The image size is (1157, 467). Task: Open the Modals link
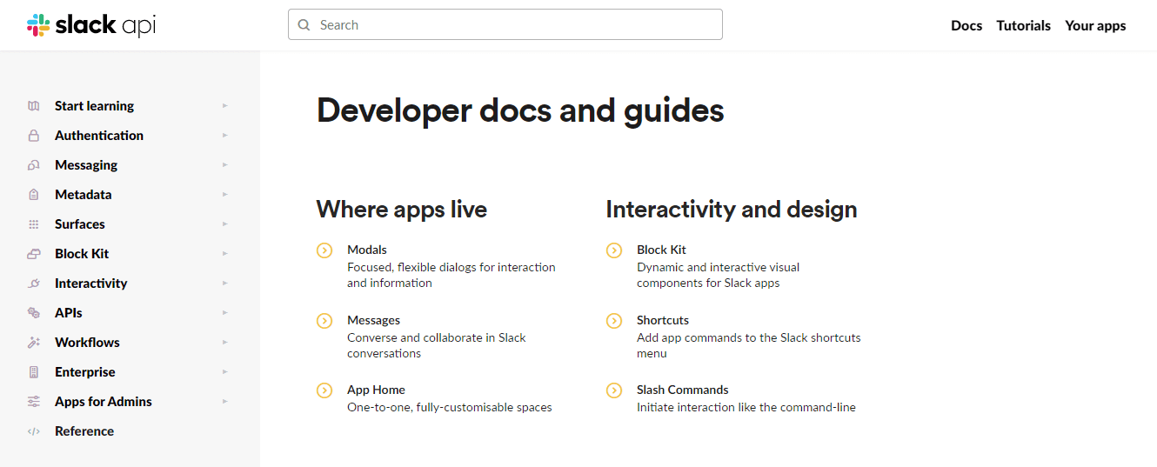pyautogui.click(x=367, y=250)
